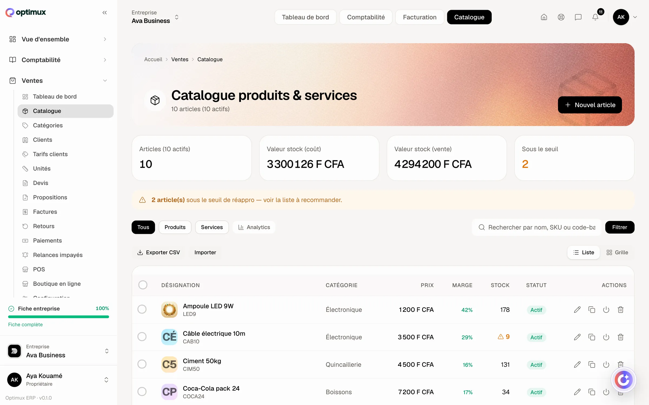Duplicate the Câble électrique 10m article
This screenshot has height=405, width=649.
pyautogui.click(x=592, y=337)
